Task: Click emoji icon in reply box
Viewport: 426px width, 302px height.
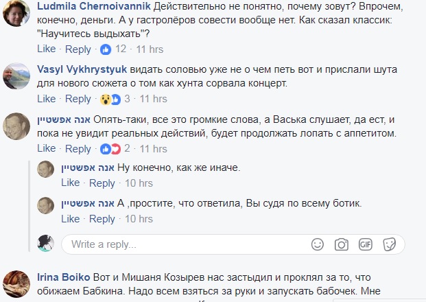Action: (318, 244)
